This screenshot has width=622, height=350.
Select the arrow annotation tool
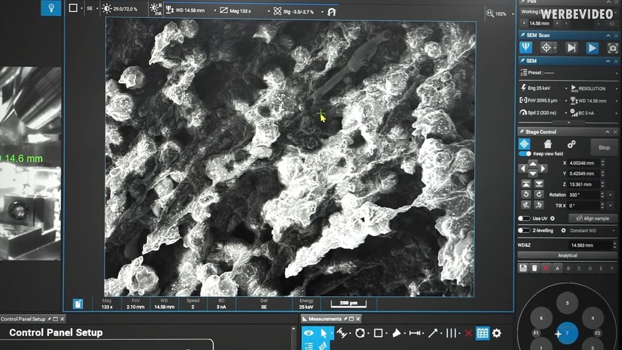tap(433, 333)
